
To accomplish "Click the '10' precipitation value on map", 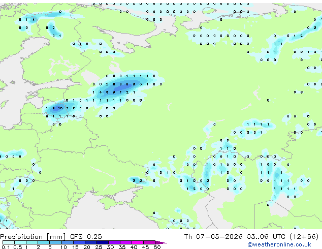I will pos(60,108).
